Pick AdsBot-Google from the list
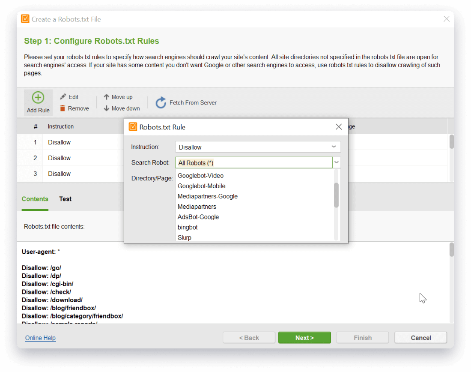The width and height of the screenshot is (471, 372). (198, 217)
